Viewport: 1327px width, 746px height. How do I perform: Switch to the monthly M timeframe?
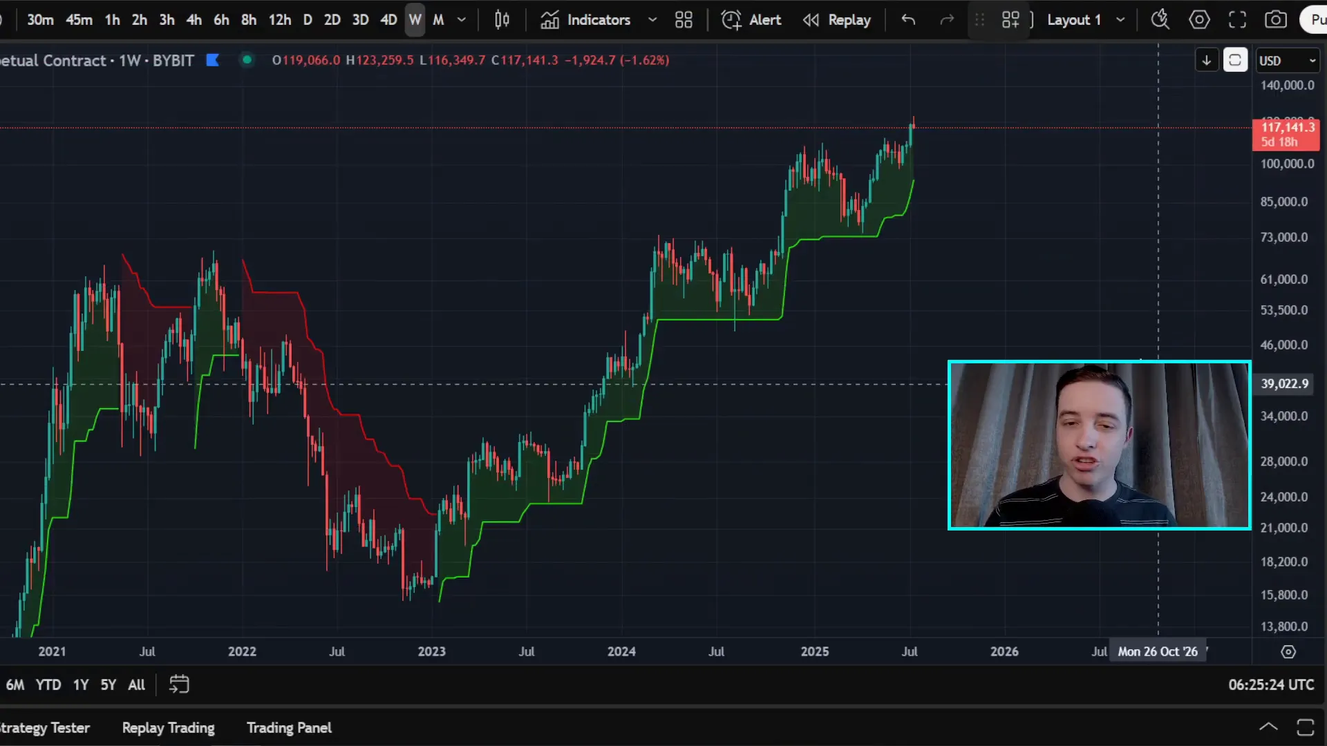click(x=438, y=20)
